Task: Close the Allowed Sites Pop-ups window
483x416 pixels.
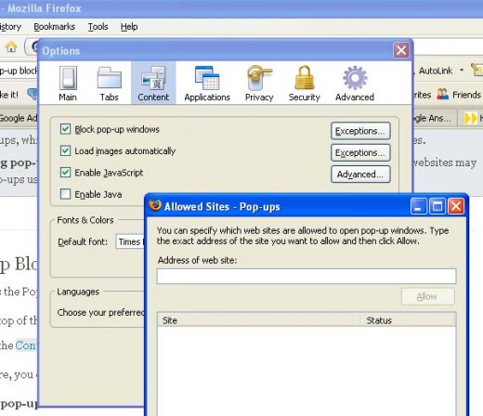Action: tap(456, 206)
